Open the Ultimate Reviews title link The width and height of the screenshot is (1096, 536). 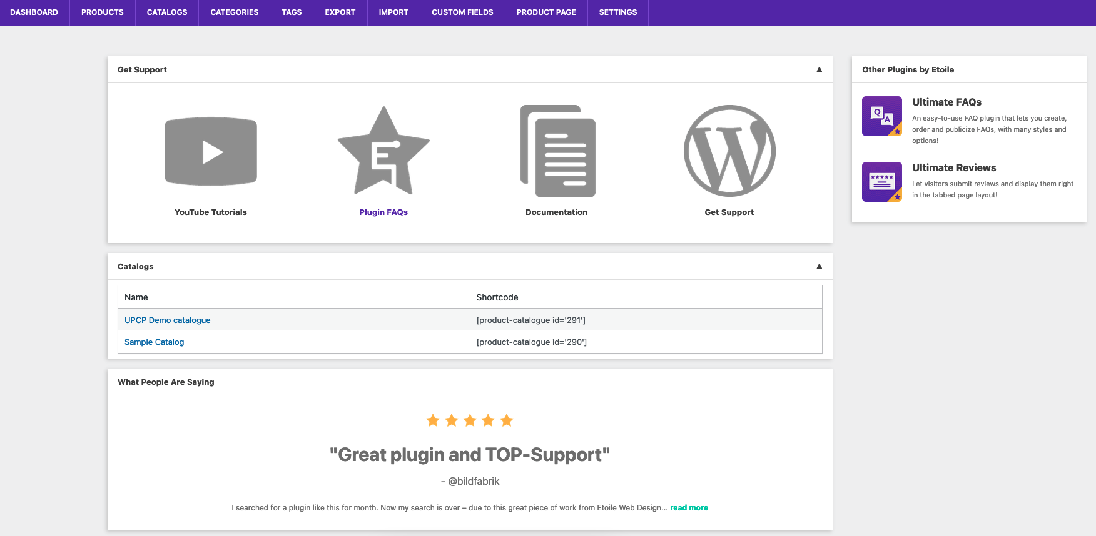[954, 167]
